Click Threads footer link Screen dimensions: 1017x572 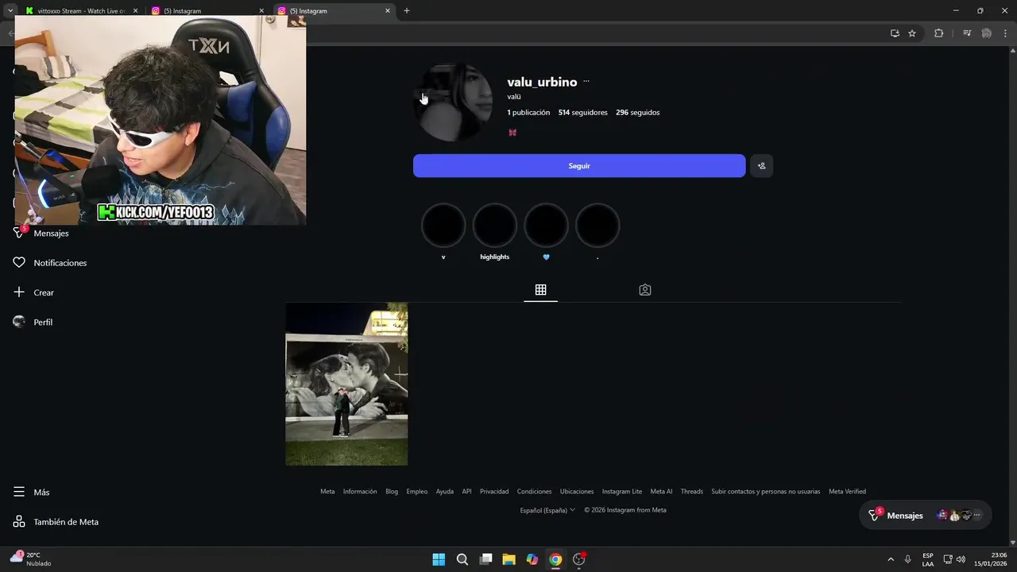(692, 492)
